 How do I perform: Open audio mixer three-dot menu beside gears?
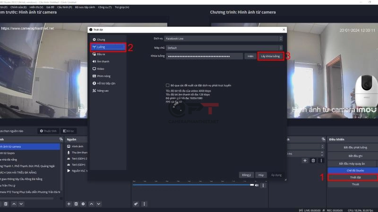144,204
